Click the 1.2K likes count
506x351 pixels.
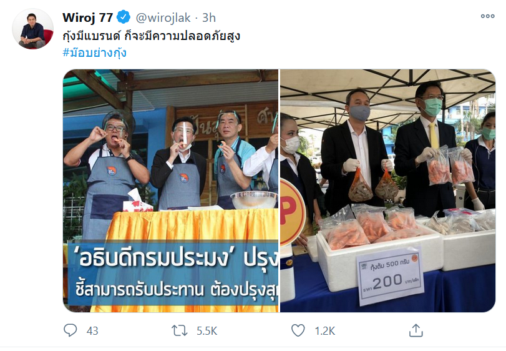tap(325, 331)
